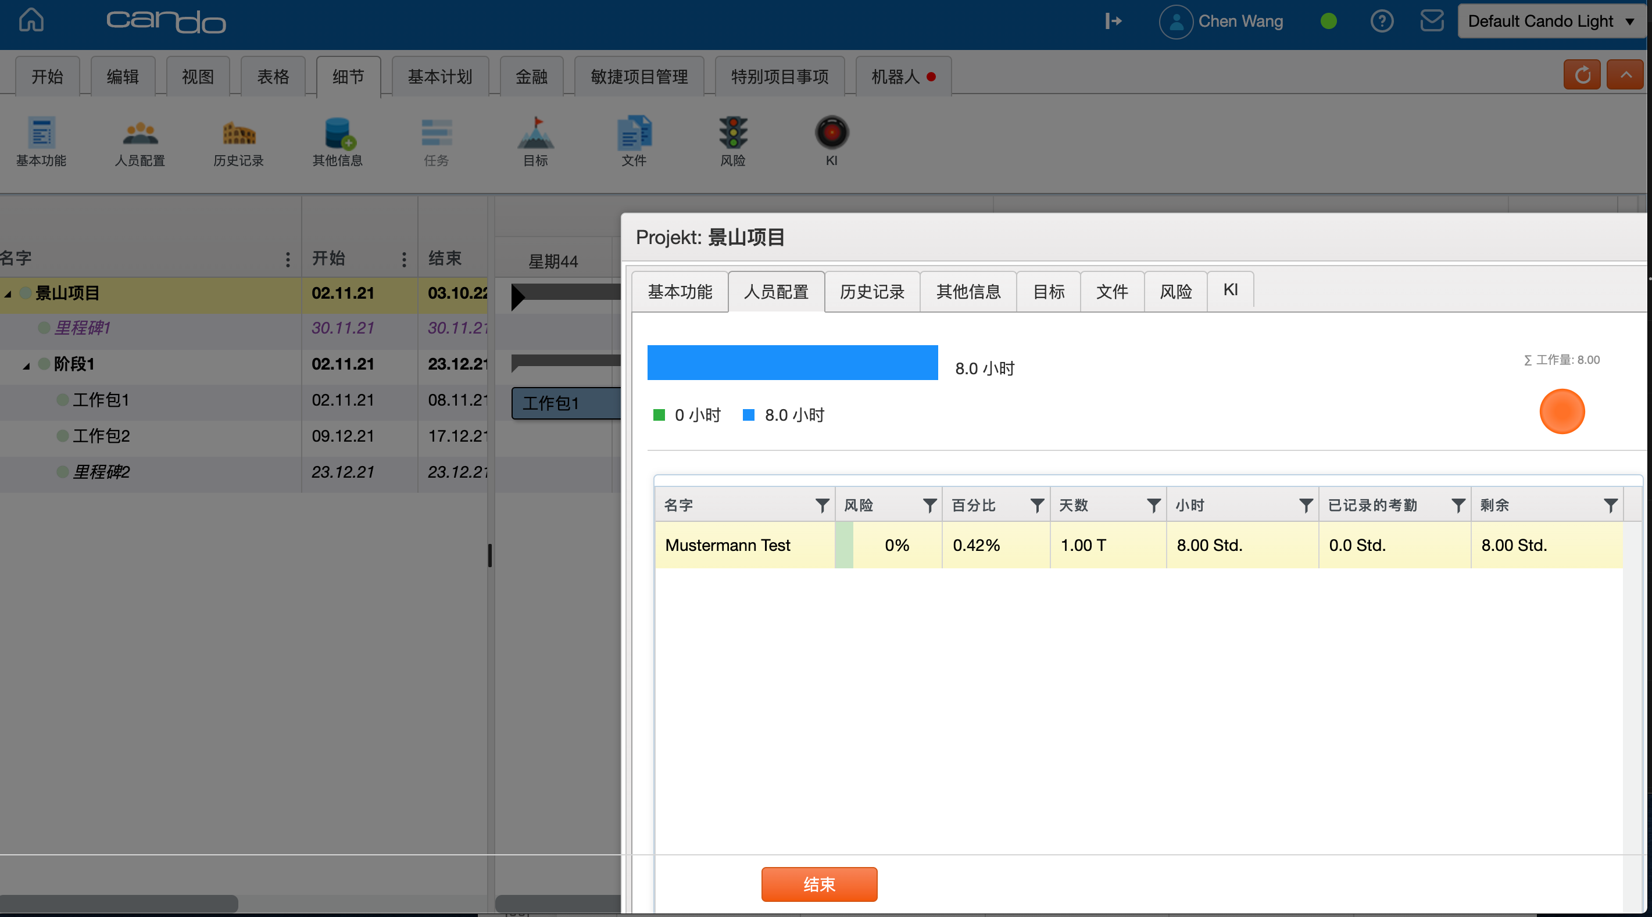Filter the 名字 column in staffing table

821,506
